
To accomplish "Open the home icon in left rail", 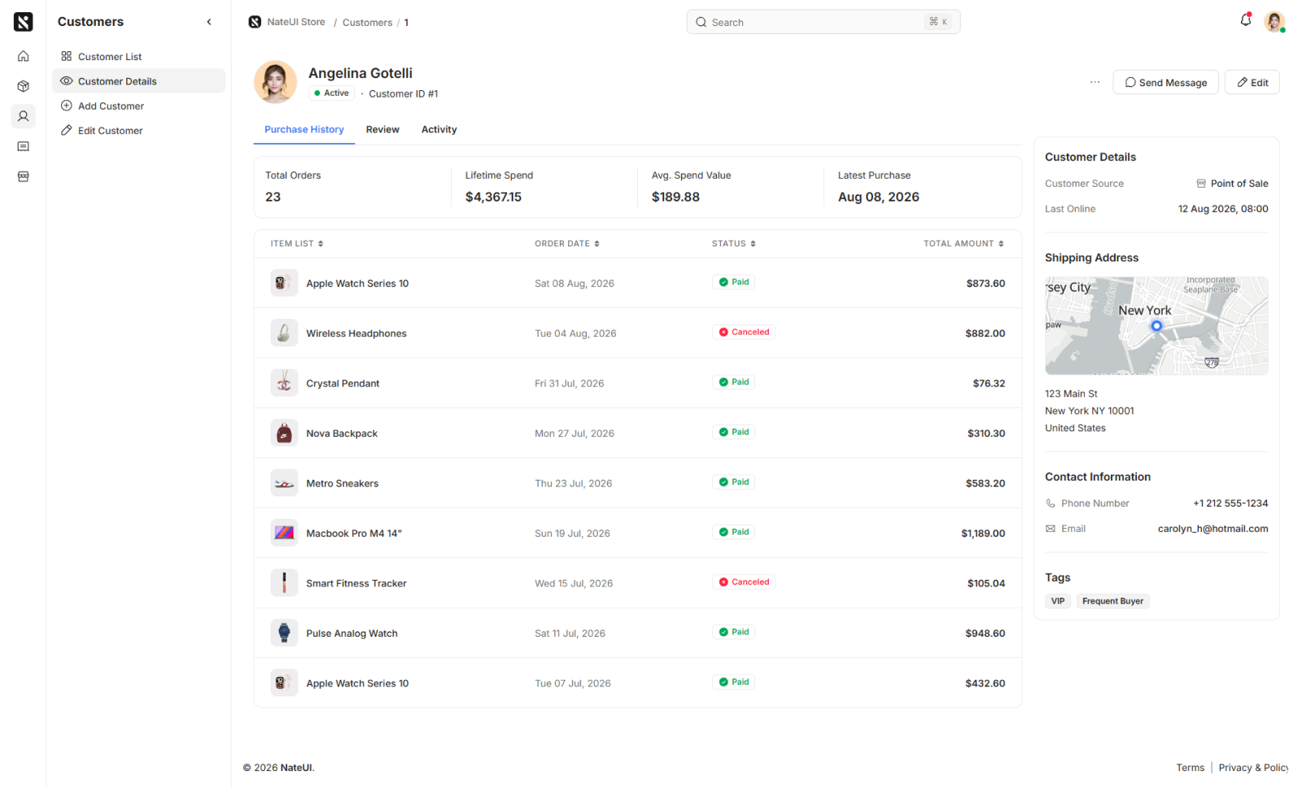I will [24, 56].
